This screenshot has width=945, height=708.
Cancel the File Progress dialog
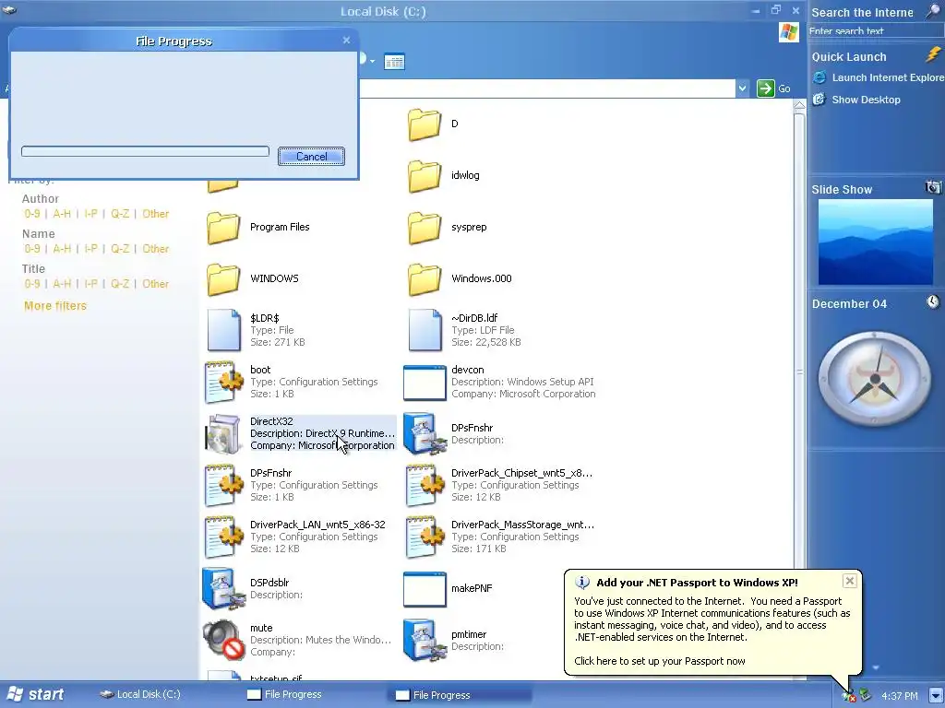pos(311,157)
